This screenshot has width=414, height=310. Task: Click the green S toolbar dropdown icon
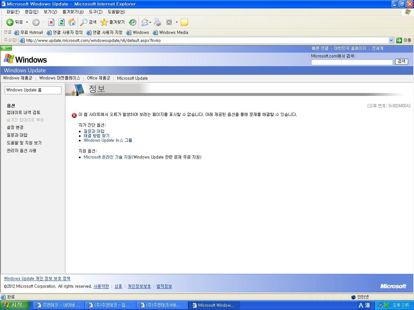(x=6, y=48)
